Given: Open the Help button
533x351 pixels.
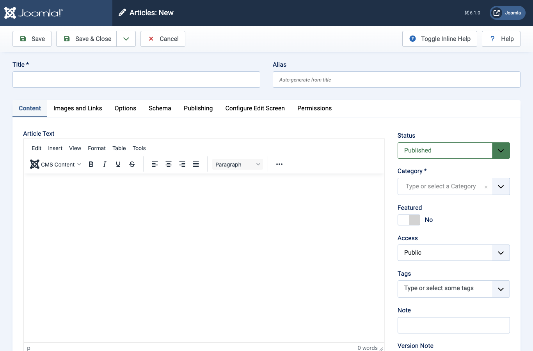Looking at the screenshot, I should coord(501,39).
